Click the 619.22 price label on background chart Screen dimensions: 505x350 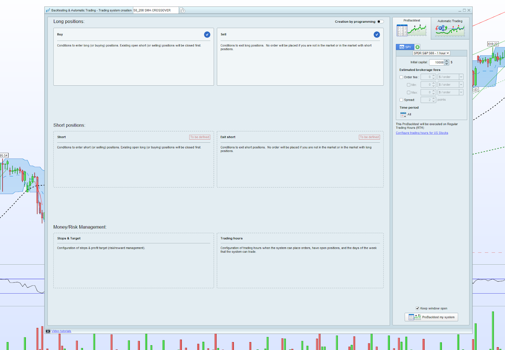pos(493,44)
